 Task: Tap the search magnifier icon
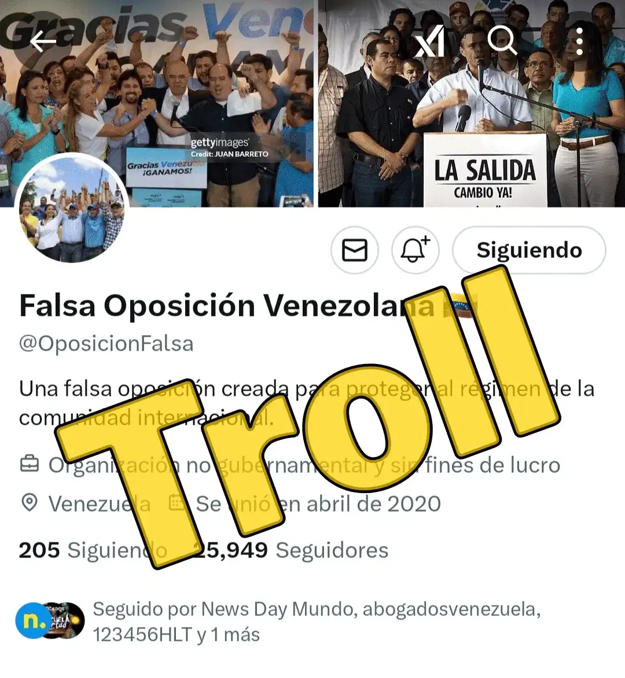(502, 40)
